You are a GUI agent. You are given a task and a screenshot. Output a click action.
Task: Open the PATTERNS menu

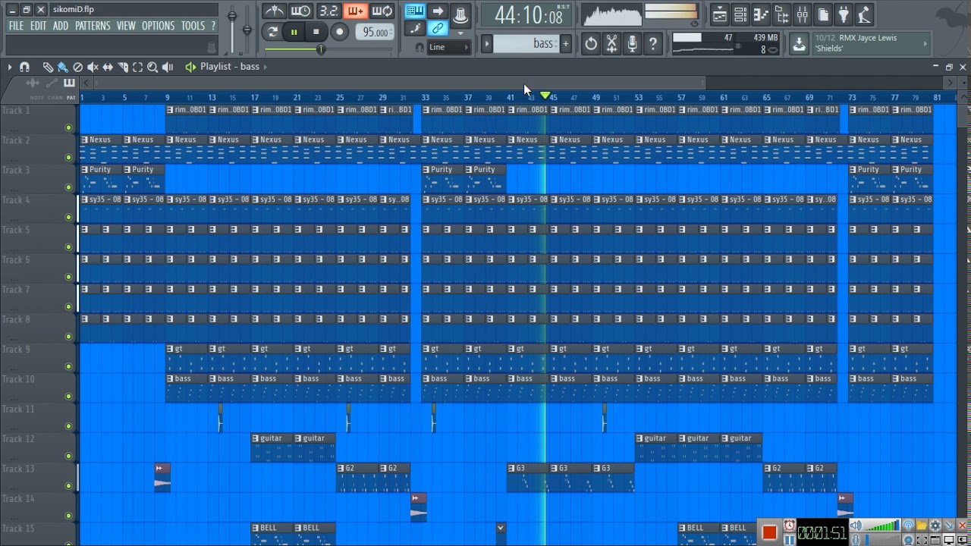93,26
